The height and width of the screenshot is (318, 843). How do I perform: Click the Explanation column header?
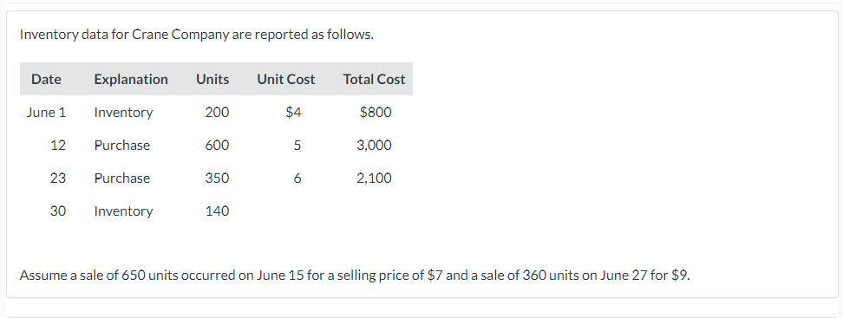pos(131,80)
